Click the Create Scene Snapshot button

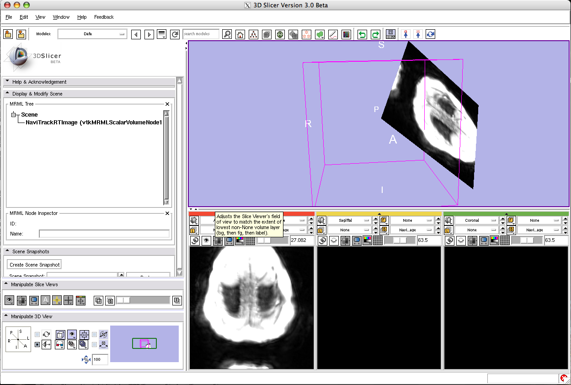click(x=35, y=265)
